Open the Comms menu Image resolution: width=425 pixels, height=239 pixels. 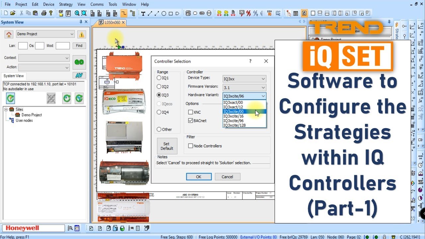click(x=97, y=4)
